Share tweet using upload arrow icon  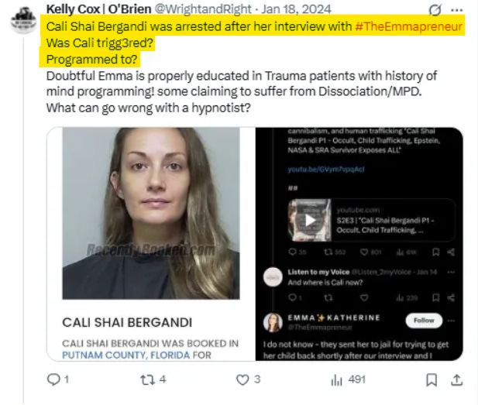(456, 379)
